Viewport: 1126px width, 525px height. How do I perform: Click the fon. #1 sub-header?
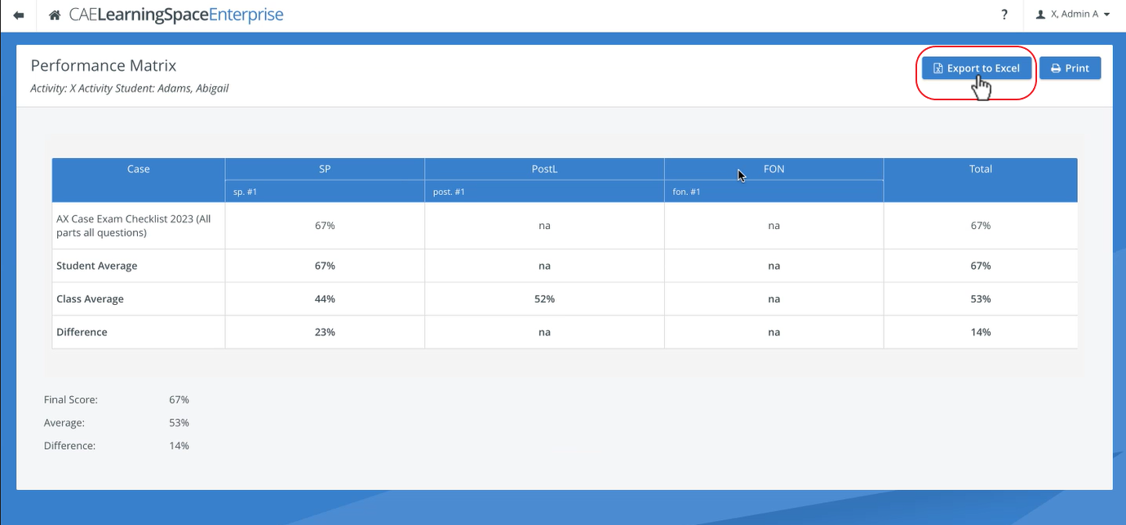(687, 192)
